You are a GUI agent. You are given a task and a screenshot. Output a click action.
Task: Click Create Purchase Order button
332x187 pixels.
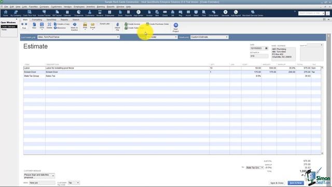coord(158,24)
